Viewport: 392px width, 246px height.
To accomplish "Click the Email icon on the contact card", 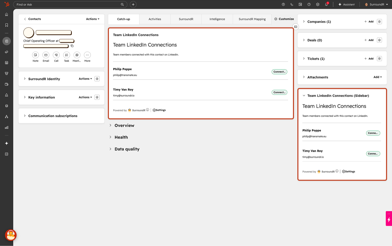I will point(46,55).
